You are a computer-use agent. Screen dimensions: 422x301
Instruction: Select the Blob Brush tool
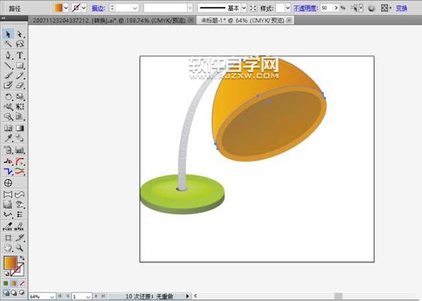8,85
